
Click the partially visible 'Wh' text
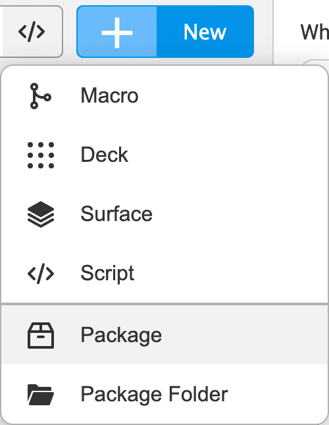click(x=315, y=32)
